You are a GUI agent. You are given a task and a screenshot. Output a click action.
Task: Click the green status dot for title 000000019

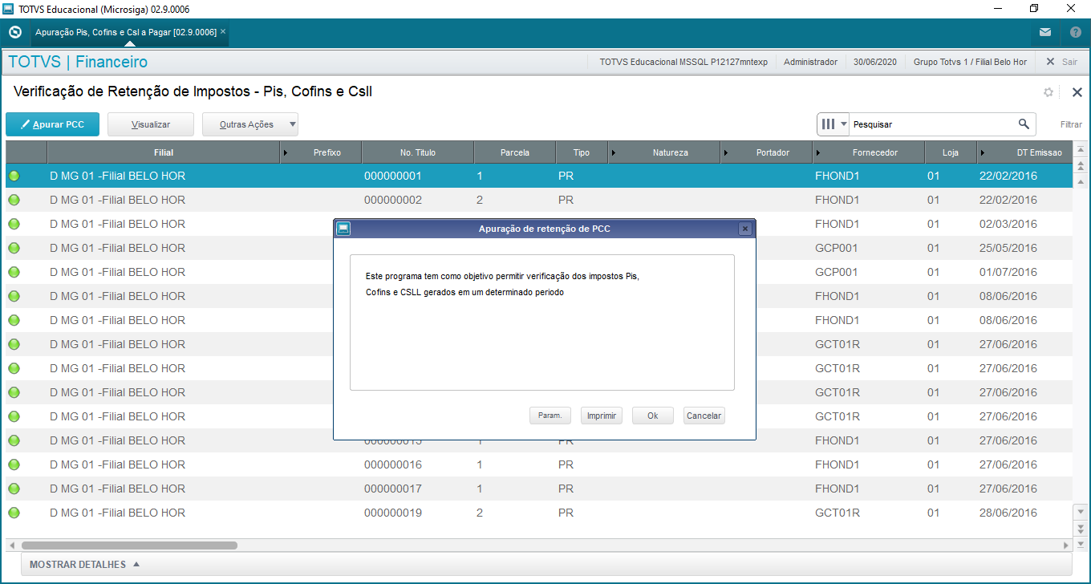[14, 513]
